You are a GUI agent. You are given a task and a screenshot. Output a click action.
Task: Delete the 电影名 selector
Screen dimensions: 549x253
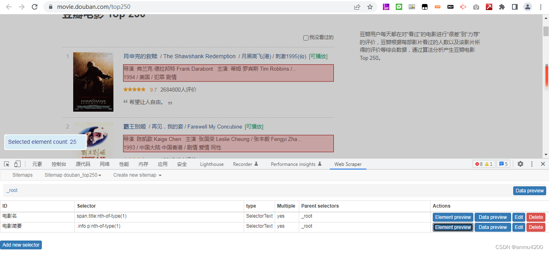click(536, 217)
